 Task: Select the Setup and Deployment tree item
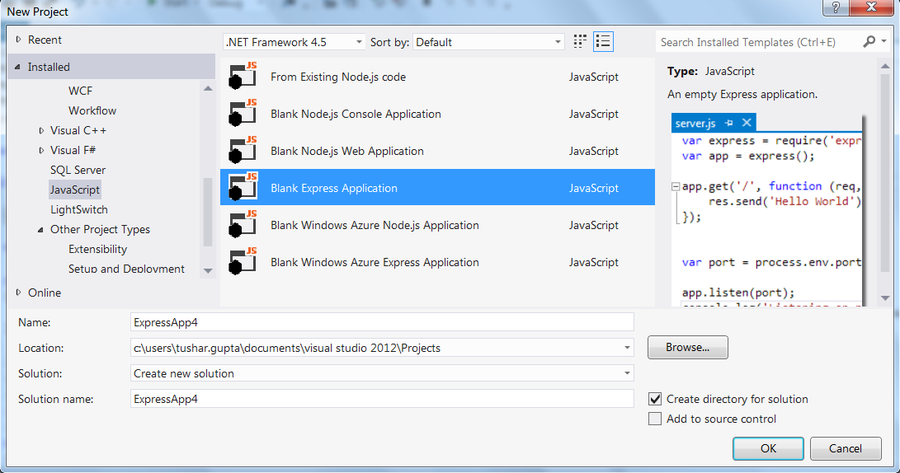(126, 269)
